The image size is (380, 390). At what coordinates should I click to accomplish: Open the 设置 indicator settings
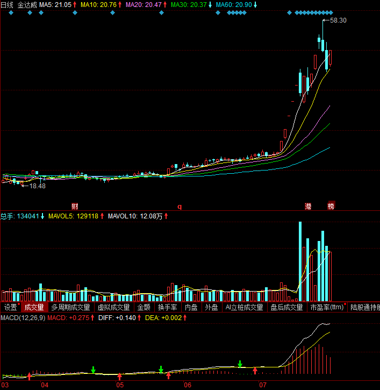(10, 308)
